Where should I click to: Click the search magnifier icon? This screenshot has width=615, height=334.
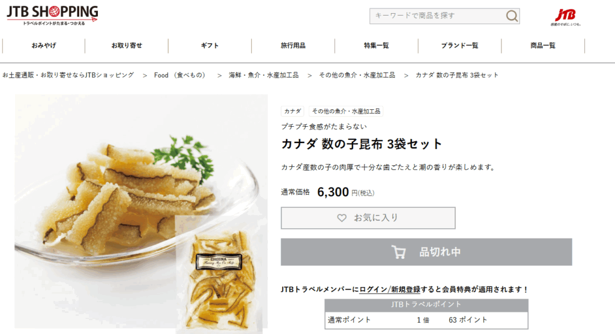click(x=512, y=16)
